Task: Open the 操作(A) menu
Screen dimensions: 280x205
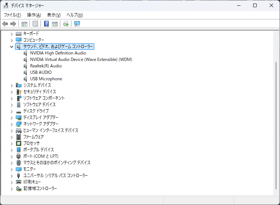Action: tap(34, 15)
